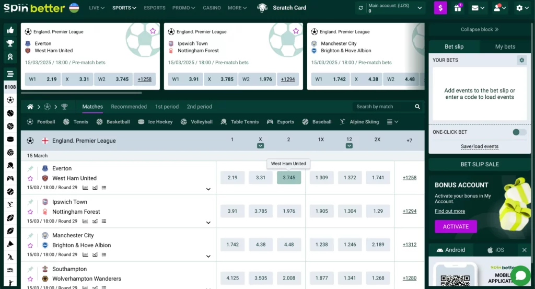The width and height of the screenshot is (535, 289).
Task: Click the home icon in breadcrumb
Action: (x=30, y=107)
